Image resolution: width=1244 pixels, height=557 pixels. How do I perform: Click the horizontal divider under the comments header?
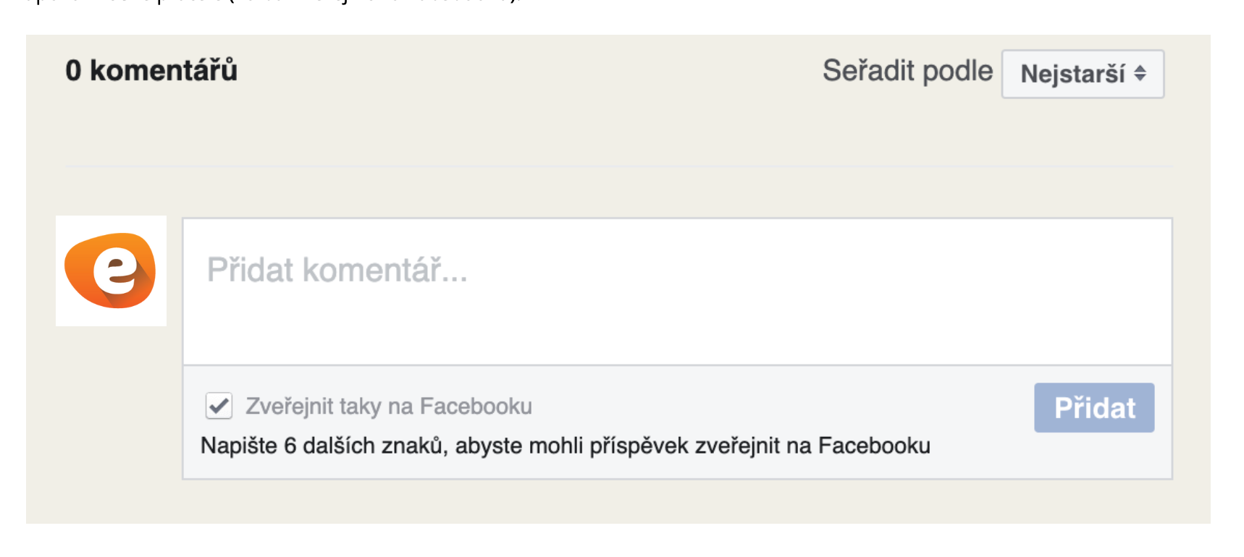coord(618,166)
